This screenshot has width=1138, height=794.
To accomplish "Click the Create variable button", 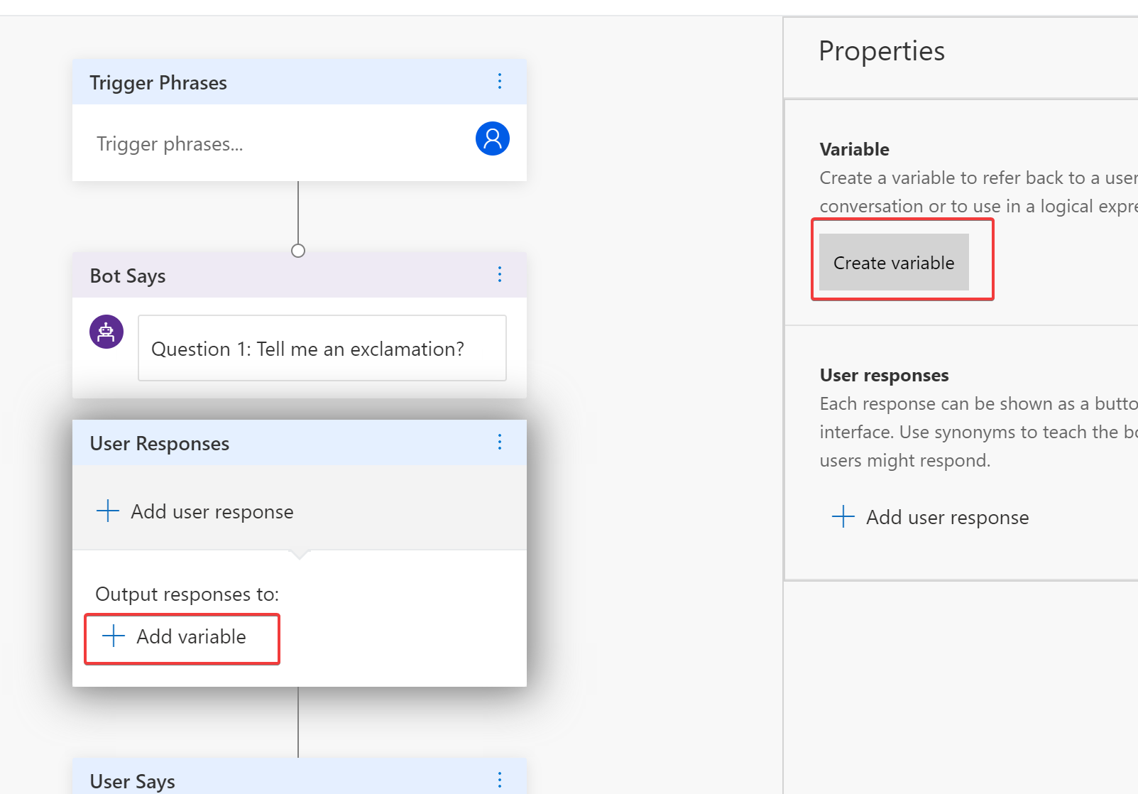I will (x=893, y=262).
